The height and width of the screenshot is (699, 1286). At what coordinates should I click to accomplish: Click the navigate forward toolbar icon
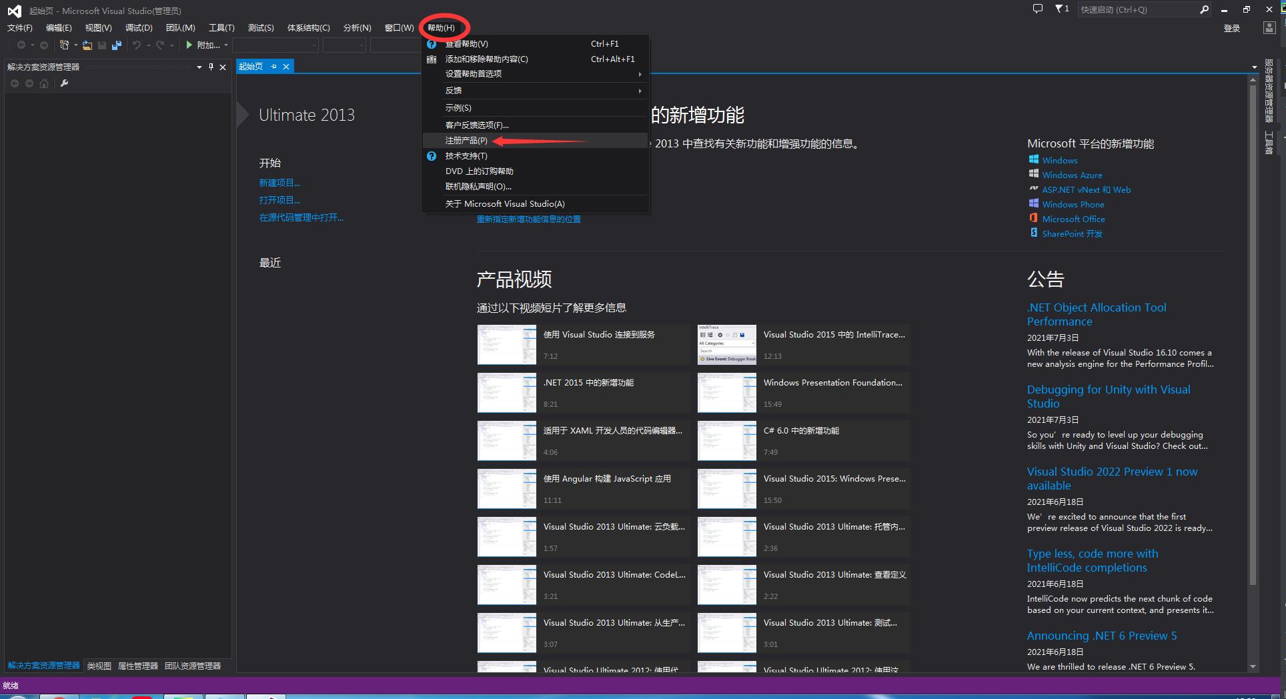(x=44, y=45)
